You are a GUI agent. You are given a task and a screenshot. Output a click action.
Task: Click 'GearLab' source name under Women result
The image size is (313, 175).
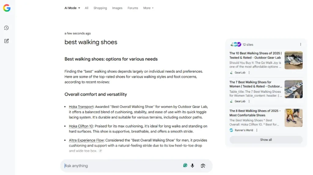[240, 101]
